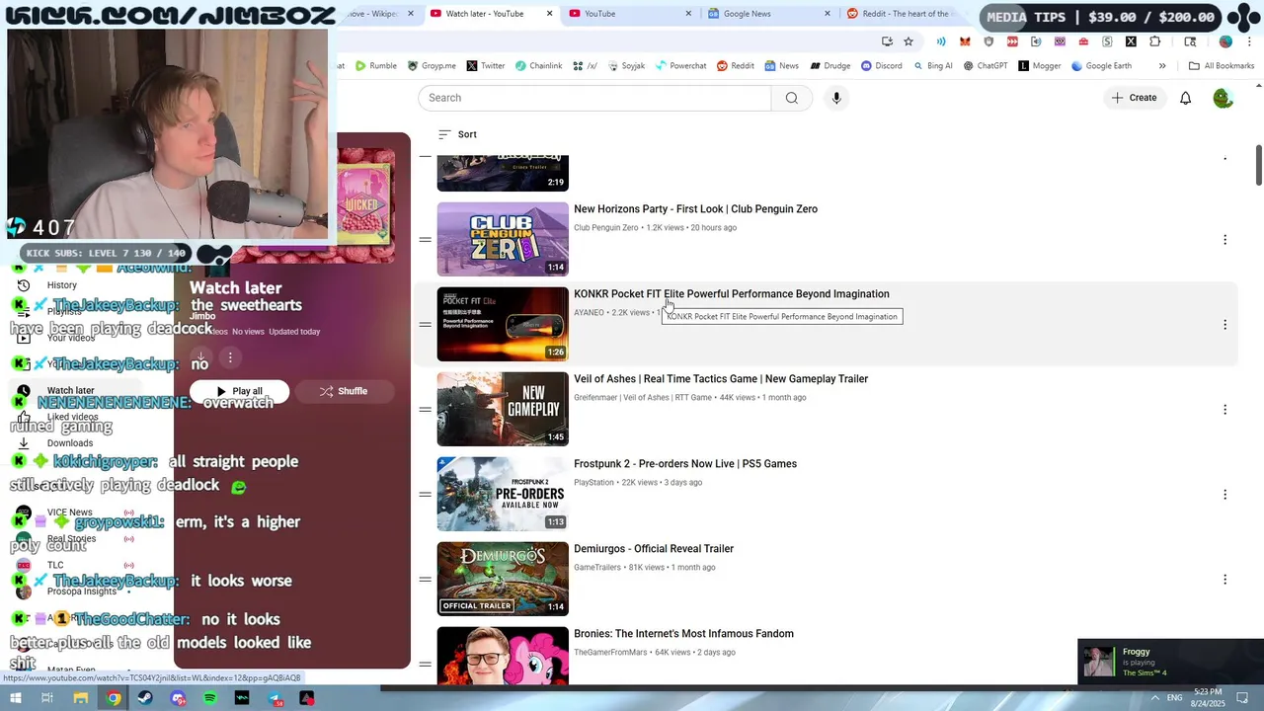Click the Create button

1134,98
